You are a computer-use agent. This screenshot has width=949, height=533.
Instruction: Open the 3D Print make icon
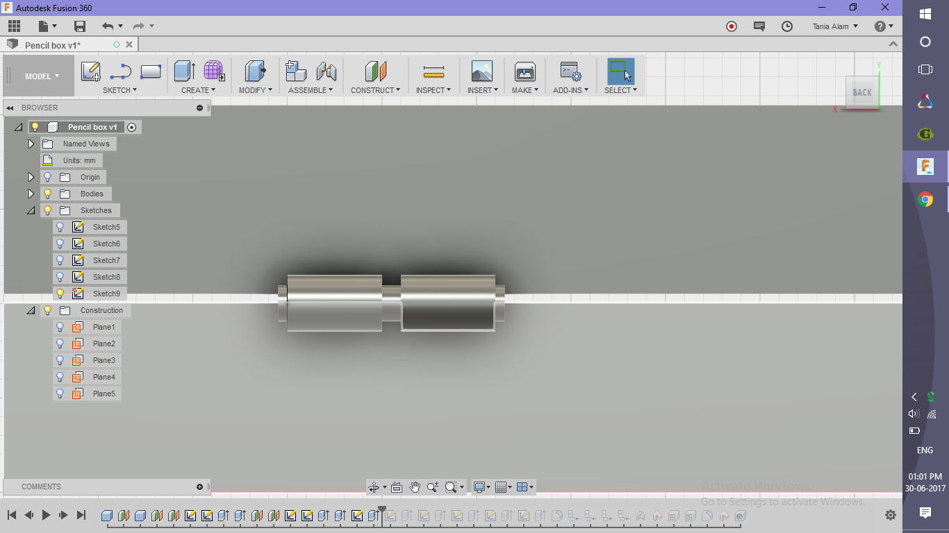pos(525,71)
